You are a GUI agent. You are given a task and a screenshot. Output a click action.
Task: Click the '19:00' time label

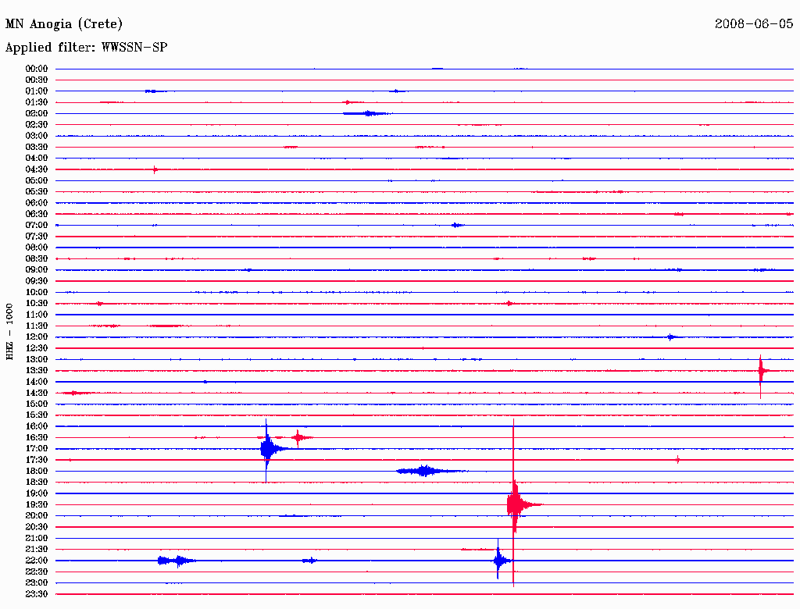pyautogui.click(x=37, y=493)
